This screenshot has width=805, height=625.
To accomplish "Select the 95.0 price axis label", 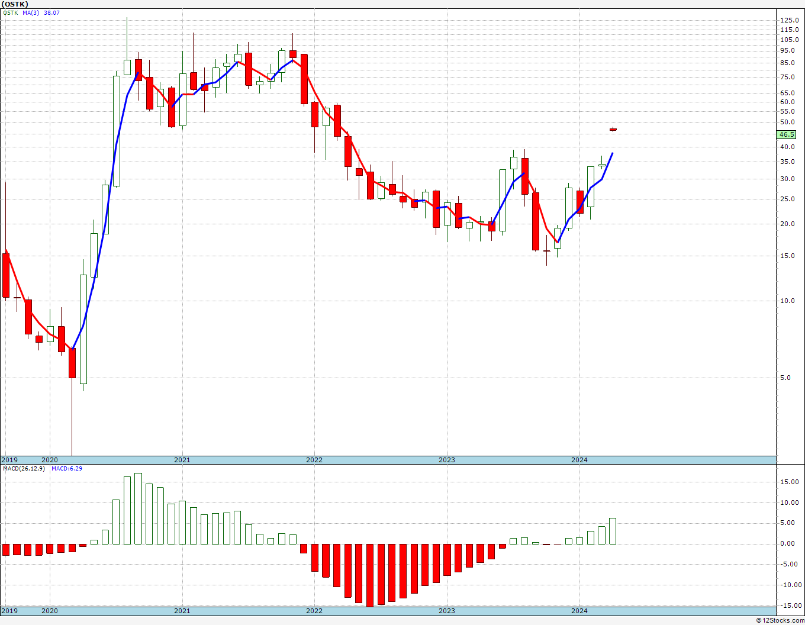I will click(787, 51).
